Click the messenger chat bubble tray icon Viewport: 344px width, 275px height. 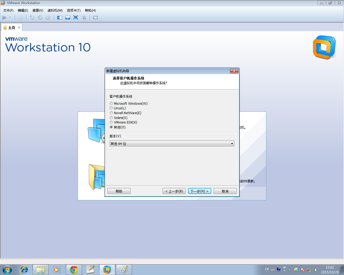point(296,270)
